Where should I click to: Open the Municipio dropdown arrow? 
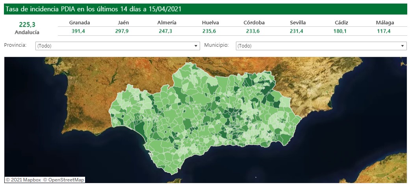tap(403, 46)
